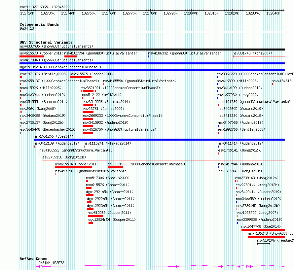Viewport: 294px width, 270px height.
Task: Select variant nsv3415932 (Audano2019)
Action: (106, 122)
